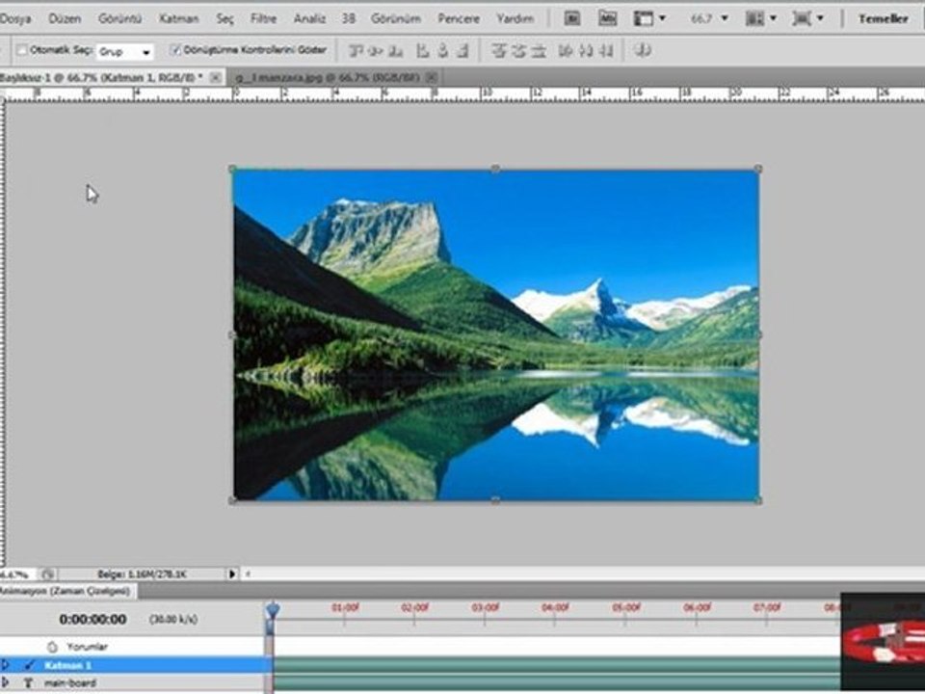Align vertical centers of layers
Viewport: 925px width, 694px height.
[x=375, y=51]
